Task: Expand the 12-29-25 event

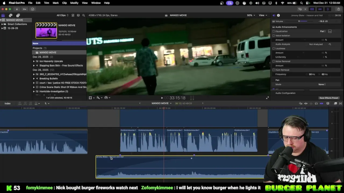Action: (x=2, y=28)
